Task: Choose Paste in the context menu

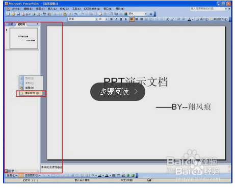Action: click(x=30, y=88)
